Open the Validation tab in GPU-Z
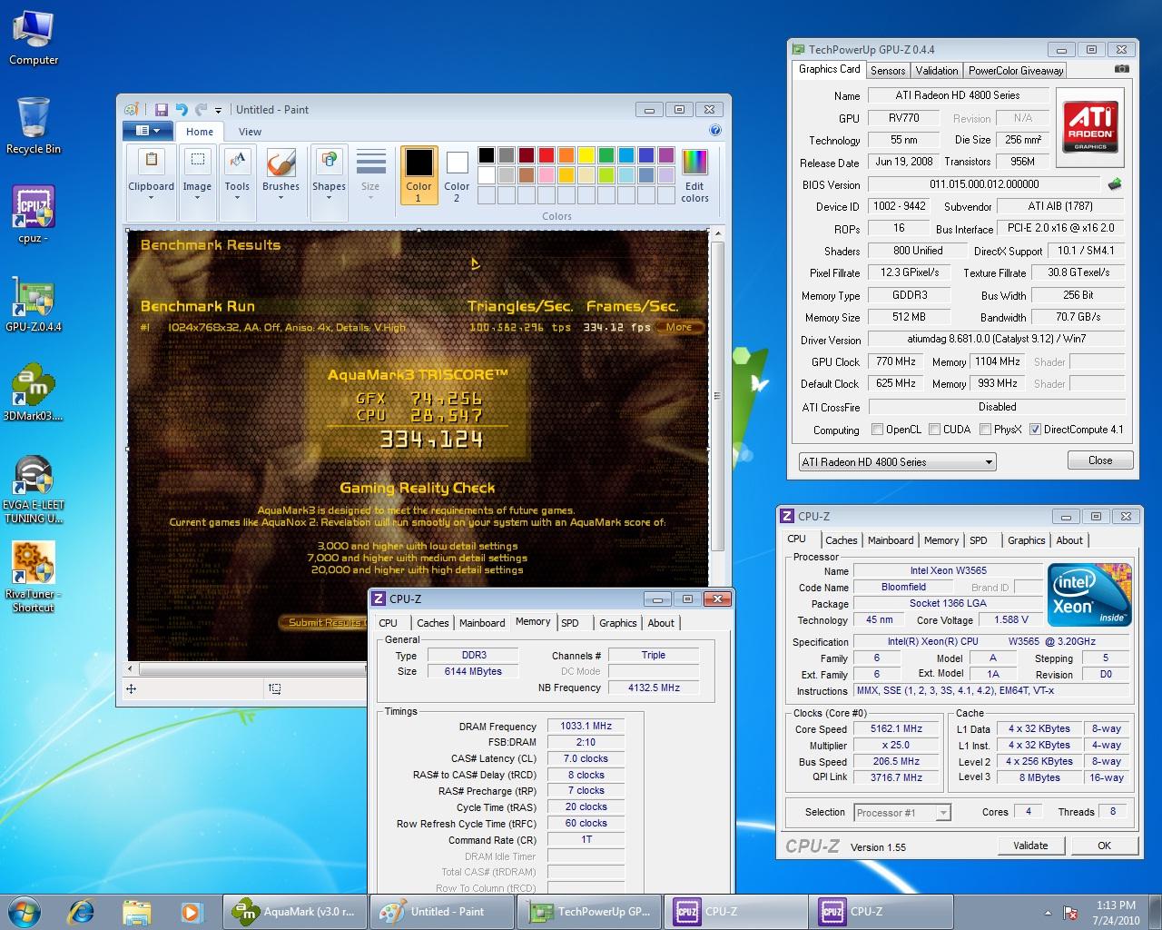1162x930 pixels. coord(936,70)
